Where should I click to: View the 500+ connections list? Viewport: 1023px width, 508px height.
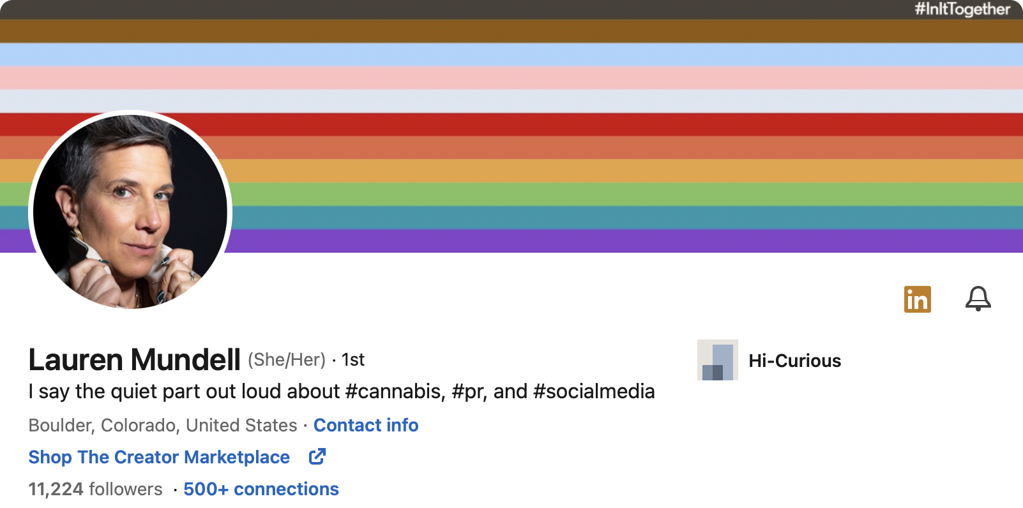(x=261, y=489)
